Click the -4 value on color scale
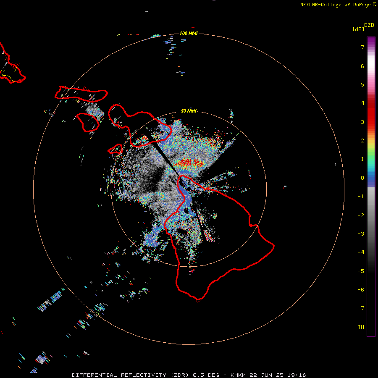 point(361,252)
